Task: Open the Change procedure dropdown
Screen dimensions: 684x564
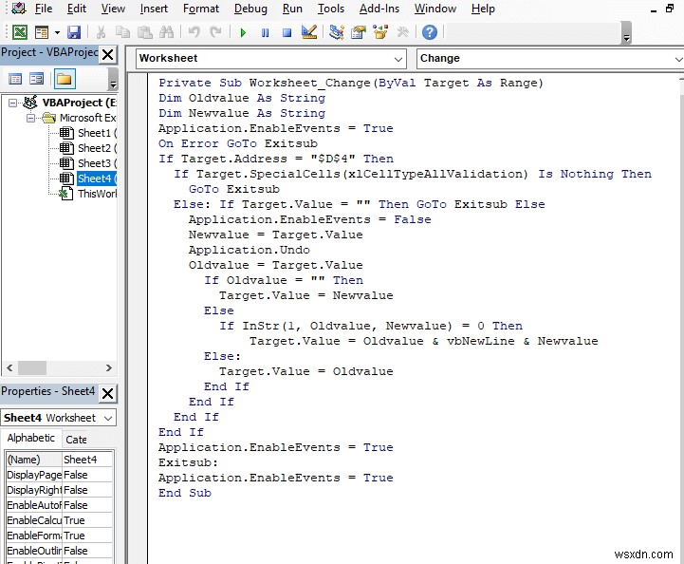Action: pos(678,59)
